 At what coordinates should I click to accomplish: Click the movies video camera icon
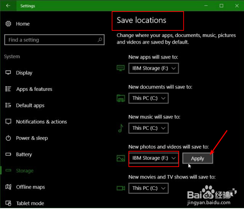[x=120, y=188]
